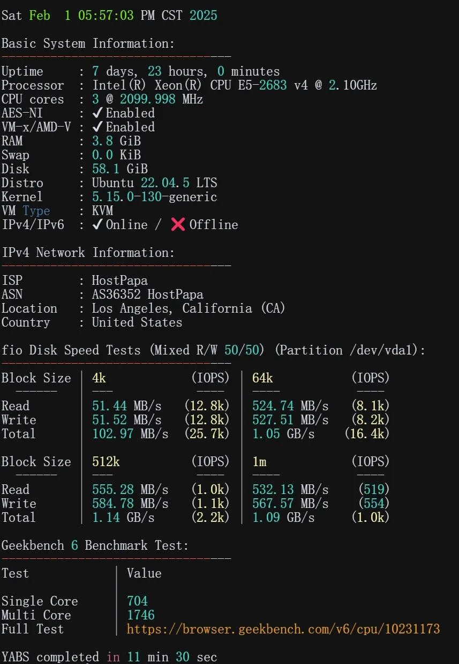Click the red X next to Offline
This screenshot has height=664, width=459.
tap(178, 225)
